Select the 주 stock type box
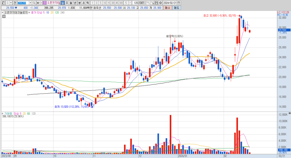Image resolution: width=291 pixels, height=158 pixels. click(x=8, y=3)
